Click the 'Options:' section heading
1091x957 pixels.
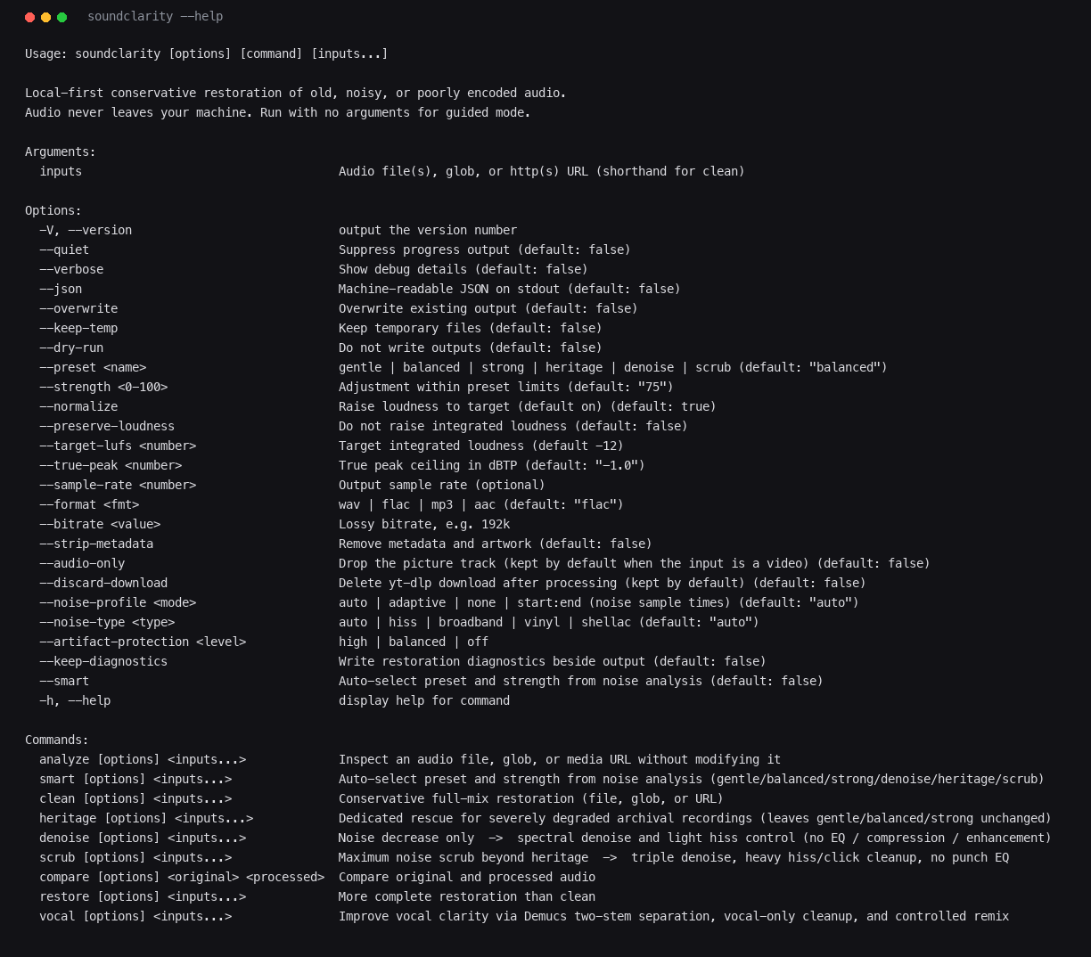(x=53, y=210)
